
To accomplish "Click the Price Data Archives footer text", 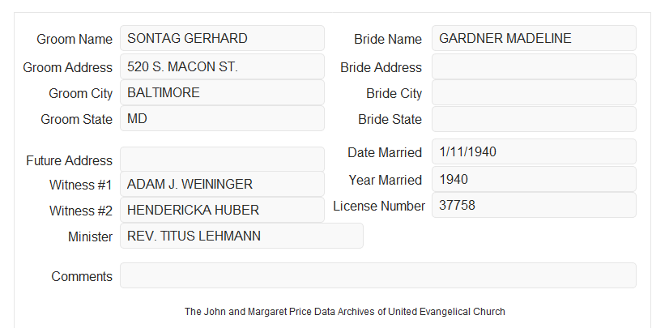I will click(x=345, y=312).
